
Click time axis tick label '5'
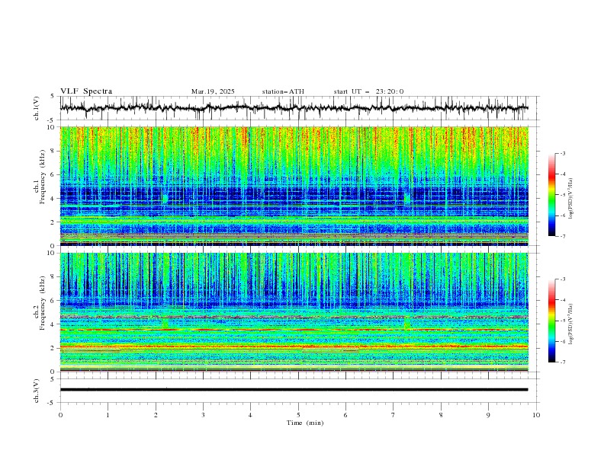[x=298, y=415]
